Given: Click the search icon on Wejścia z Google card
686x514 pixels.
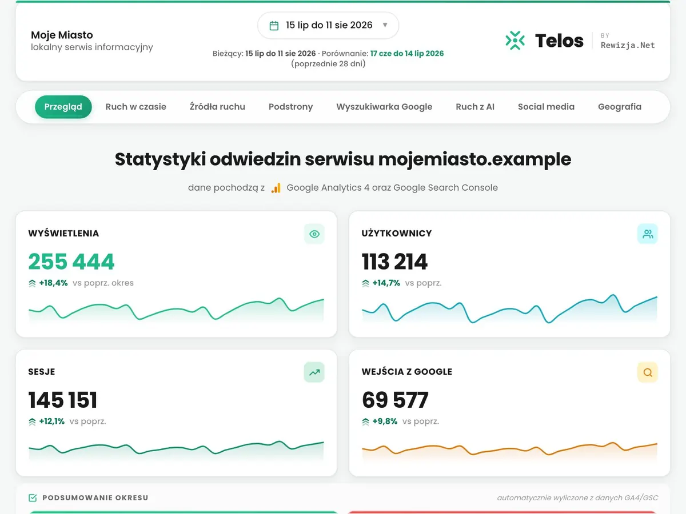Looking at the screenshot, I should 648,372.
